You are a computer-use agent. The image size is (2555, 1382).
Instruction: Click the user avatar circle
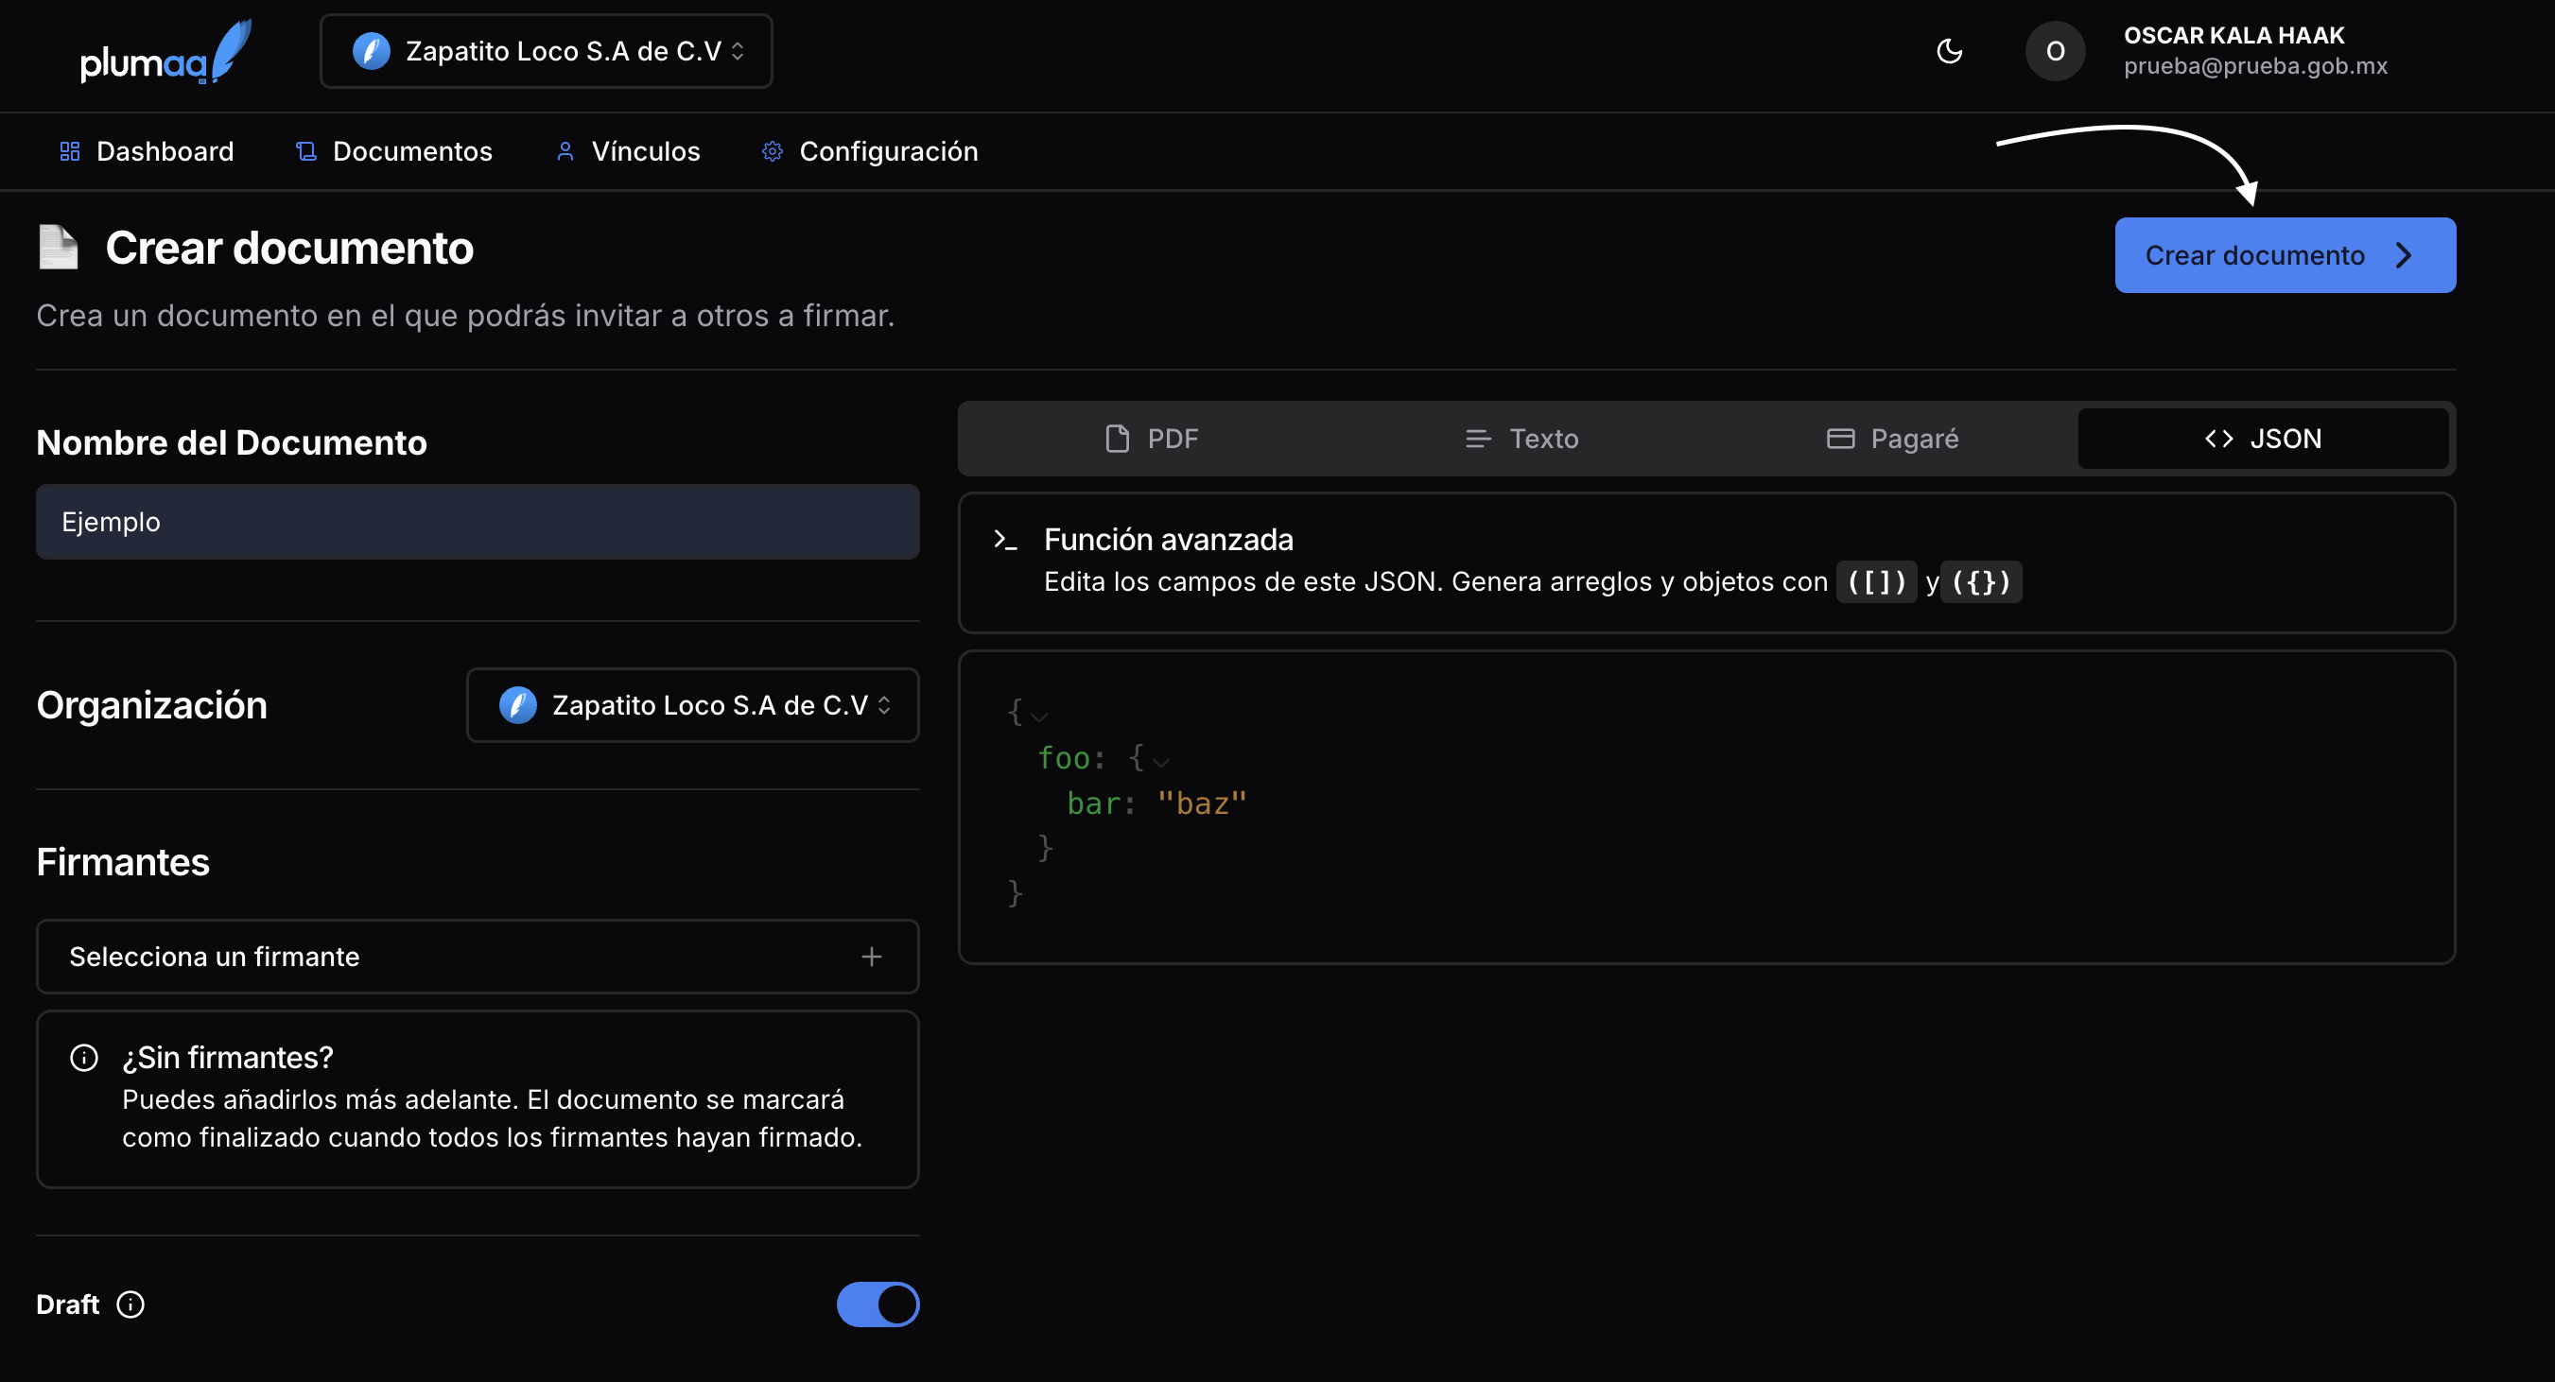pyautogui.click(x=2054, y=52)
